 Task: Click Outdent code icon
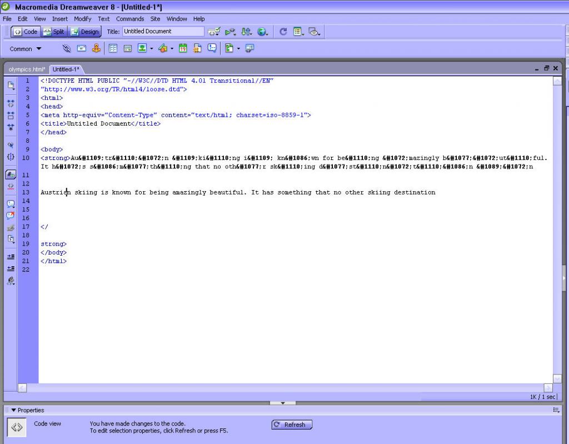point(11,268)
